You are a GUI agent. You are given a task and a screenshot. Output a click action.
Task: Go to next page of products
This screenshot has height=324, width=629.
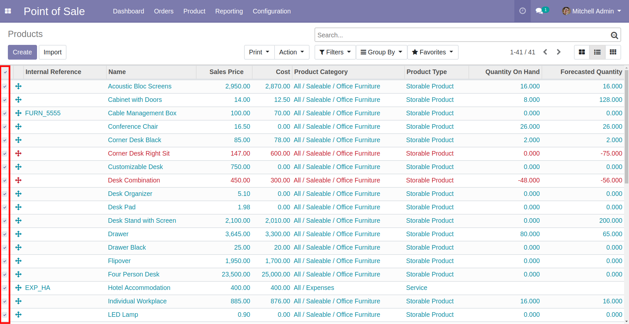click(x=559, y=52)
